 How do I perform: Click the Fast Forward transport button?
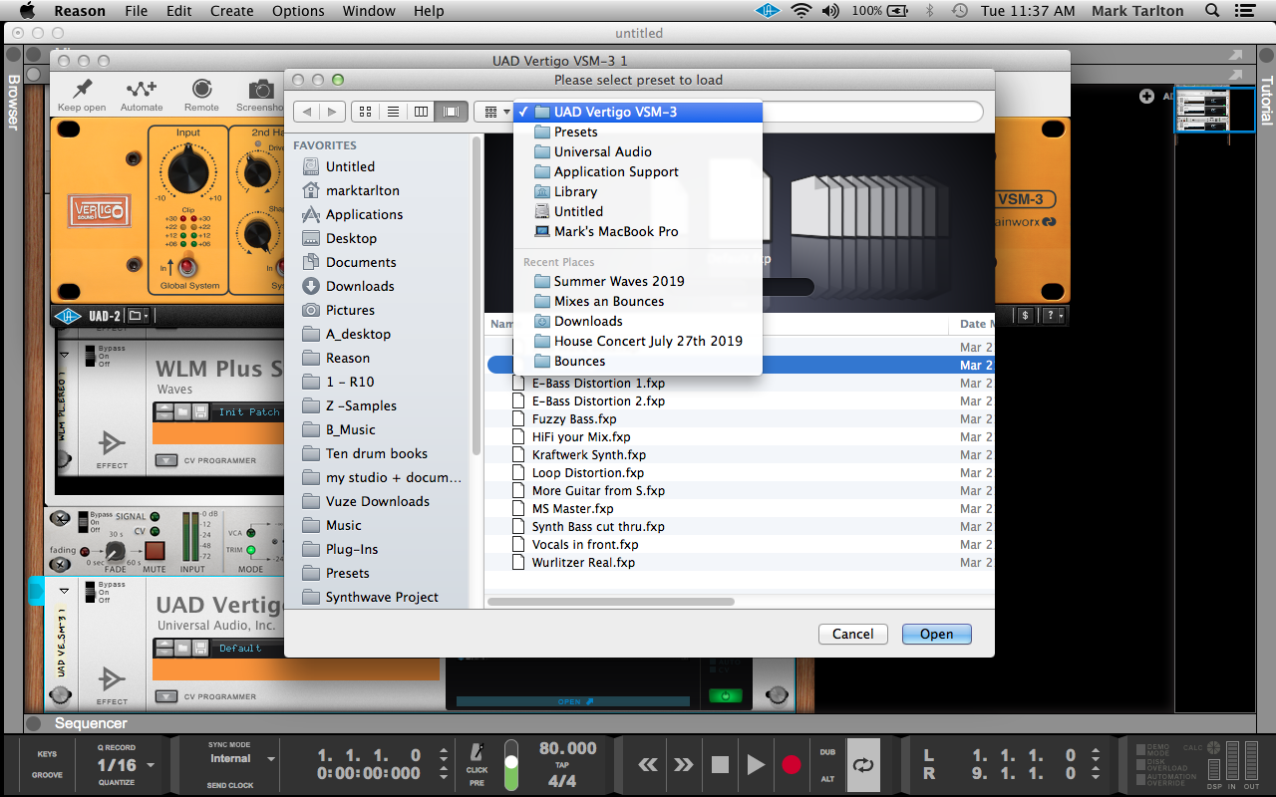tap(683, 764)
